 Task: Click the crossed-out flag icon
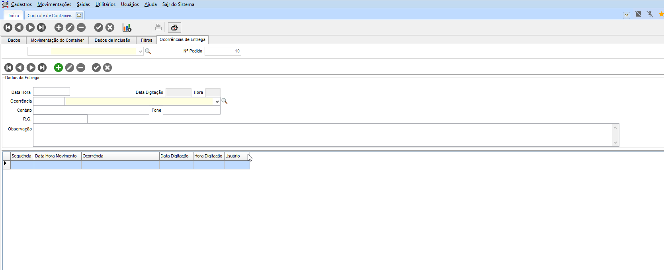coord(639,14)
